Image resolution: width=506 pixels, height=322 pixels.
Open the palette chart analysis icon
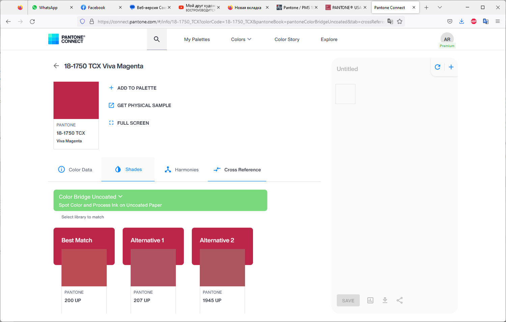(370, 300)
